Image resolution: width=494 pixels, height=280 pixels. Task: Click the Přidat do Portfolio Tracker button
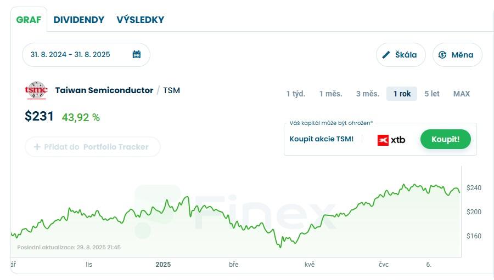click(x=92, y=147)
